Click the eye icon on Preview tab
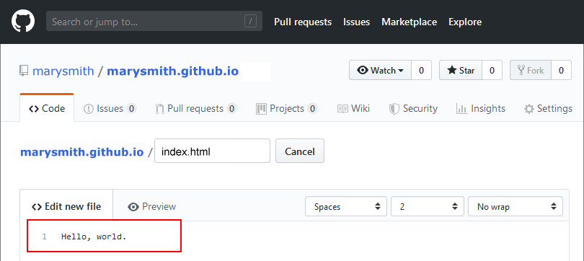 click(x=133, y=207)
